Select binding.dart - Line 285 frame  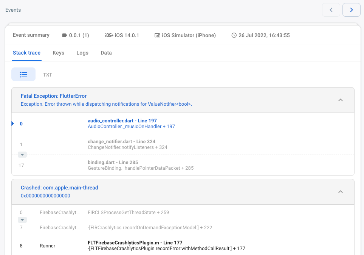[183, 165]
